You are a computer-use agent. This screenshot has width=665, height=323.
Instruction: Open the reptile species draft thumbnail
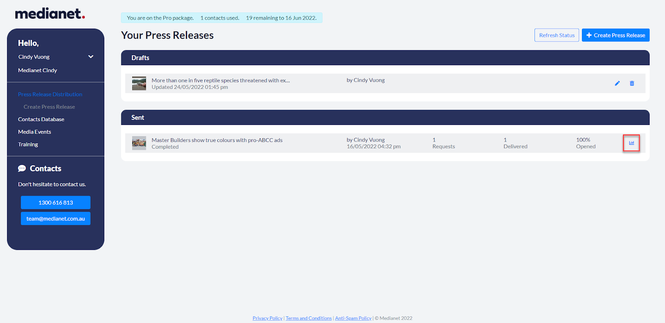[x=139, y=83]
